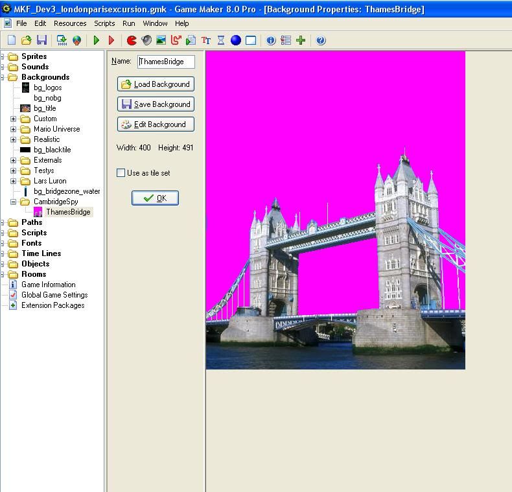Screen dimensions: 512x492
Task: Click the Edit Background button
Action: (156, 124)
